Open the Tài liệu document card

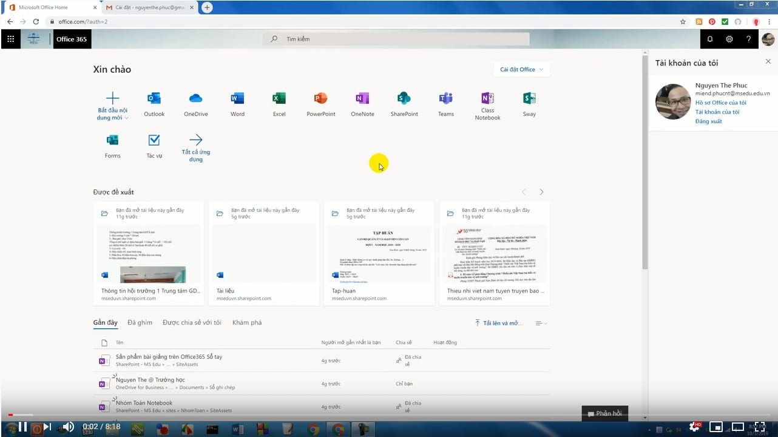[x=263, y=254]
